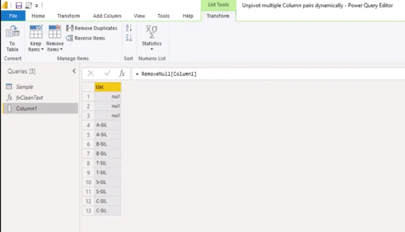Select A-SIL in row 5
The width and height of the screenshot is (405, 232).
[x=108, y=135]
